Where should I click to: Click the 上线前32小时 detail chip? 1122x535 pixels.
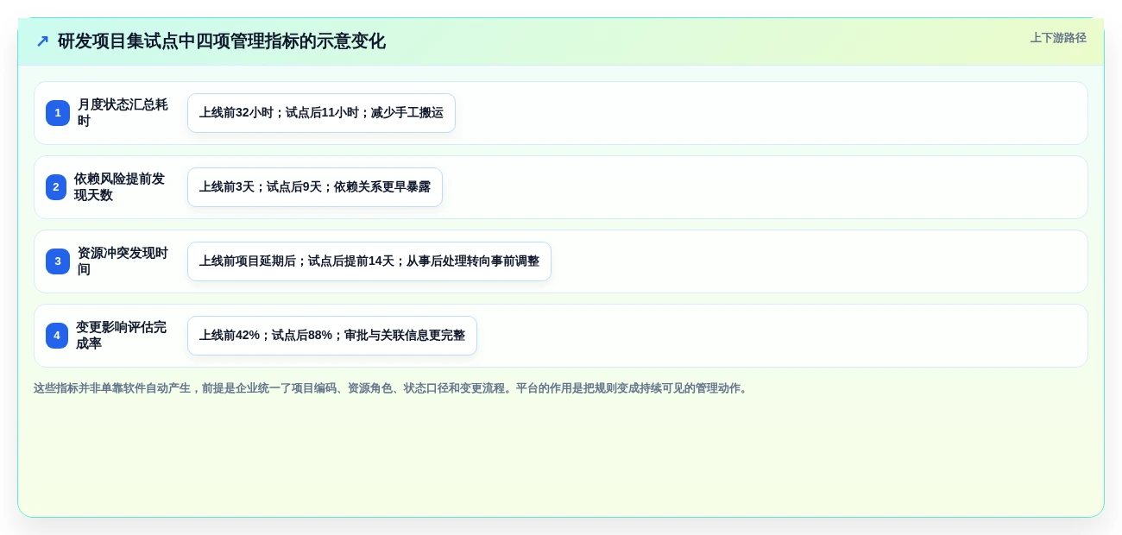(321, 113)
